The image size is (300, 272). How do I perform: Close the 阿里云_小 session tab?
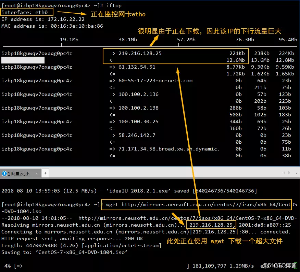(x=36, y=173)
